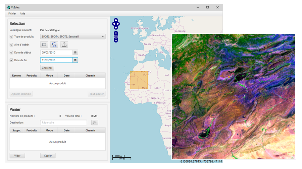Screen dimensions: 302x169
Task: Toggle Date de fin checkbox
Action: click(x=11, y=60)
